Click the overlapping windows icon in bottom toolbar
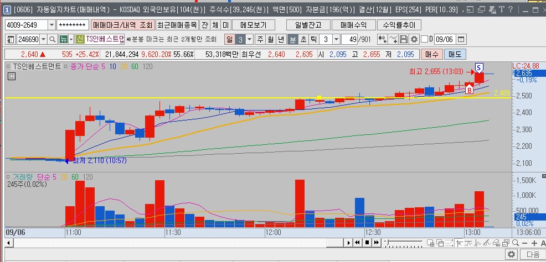The height and width of the screenshot is (262, 546). (x=440, y=243)
